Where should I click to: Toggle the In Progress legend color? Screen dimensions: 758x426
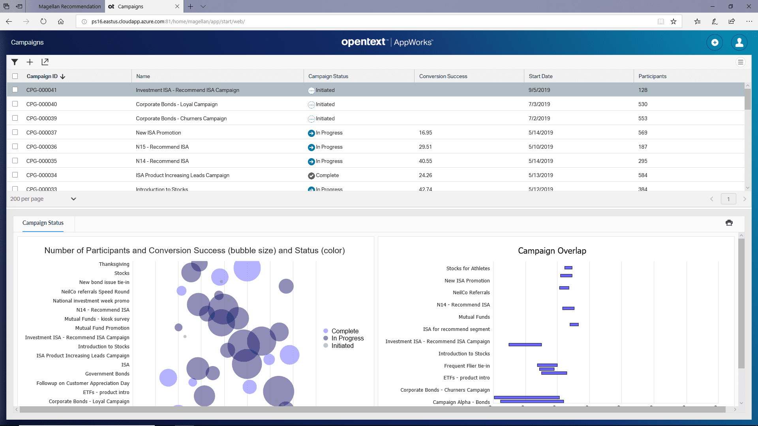coord(326,338)
